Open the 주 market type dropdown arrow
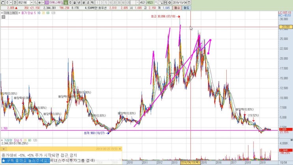293x165 pixels. coord(11,3)
